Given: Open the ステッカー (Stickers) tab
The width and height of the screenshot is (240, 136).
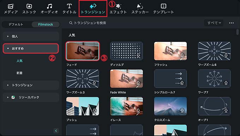Looking at the screenshot, I should click(140, 9).
